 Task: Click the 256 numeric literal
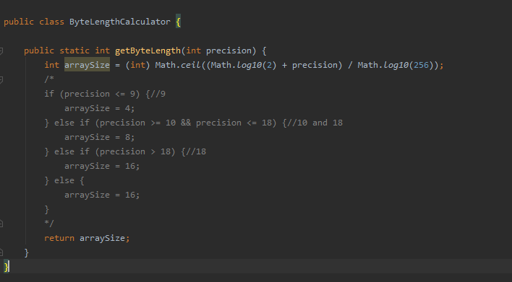(421, 65)
